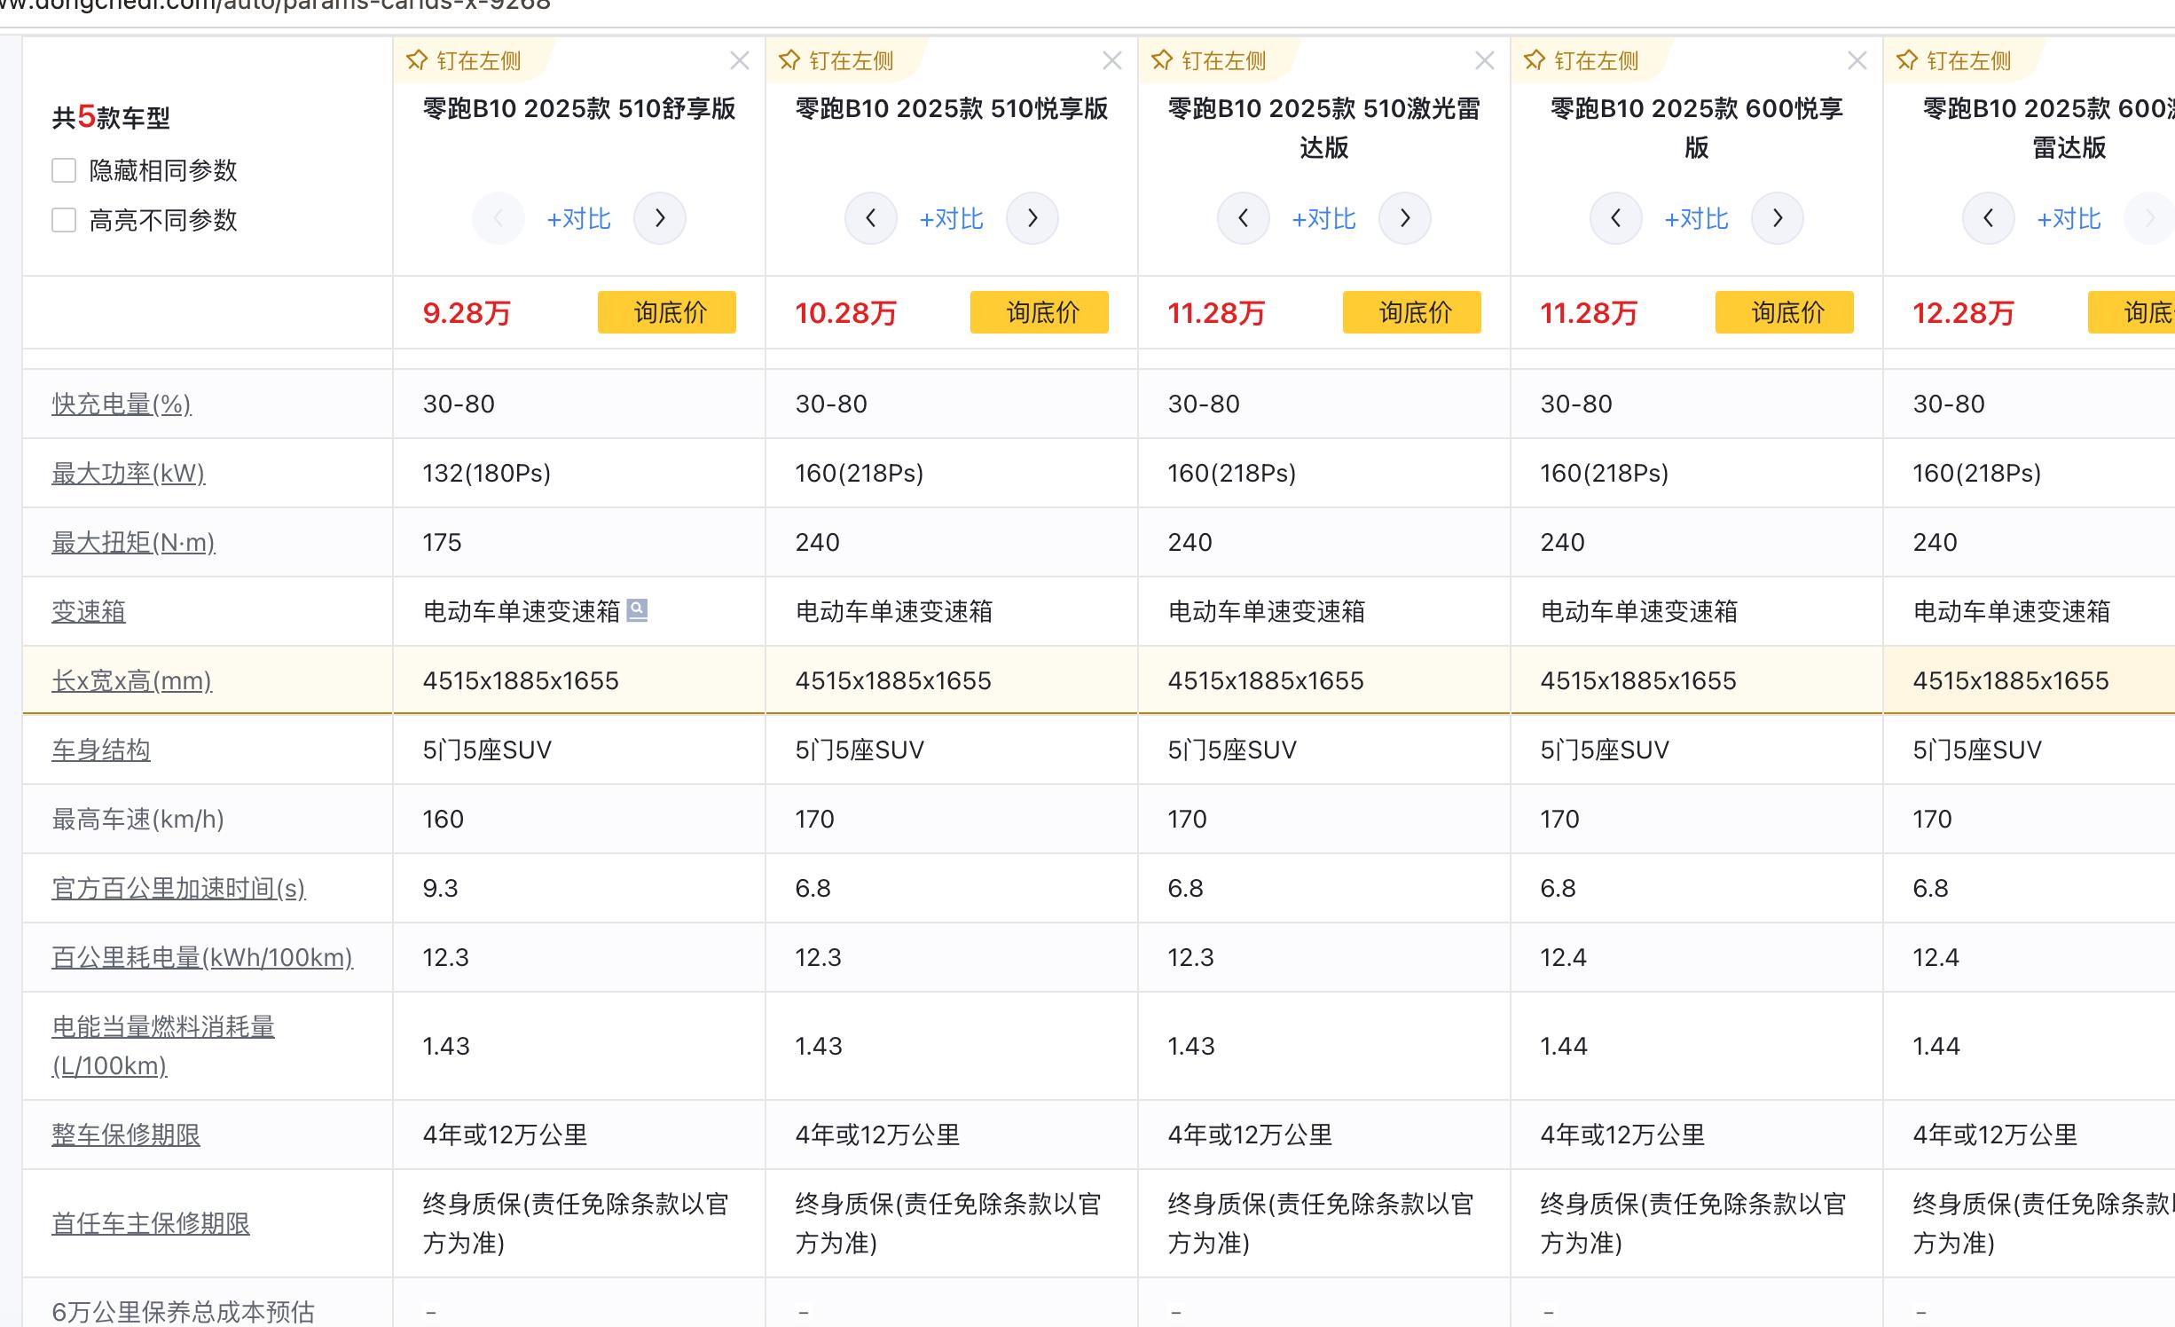The width and height of the screenshot is (2175, 1327).
Task: Pin the 510激光雷达版 column to left
Action: tap(1210, 60)
